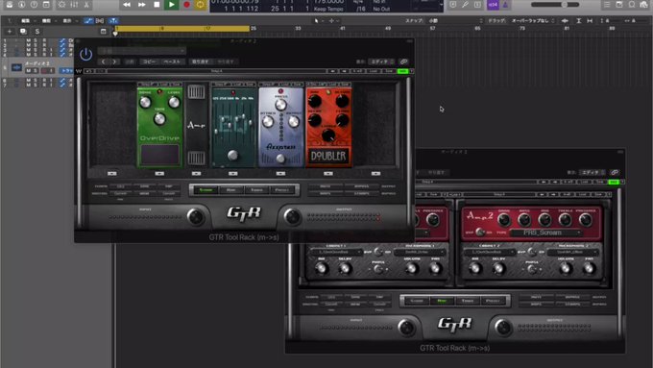
Task: Select the Tuner tab in front GTR rack
Action: pos(256,190)
